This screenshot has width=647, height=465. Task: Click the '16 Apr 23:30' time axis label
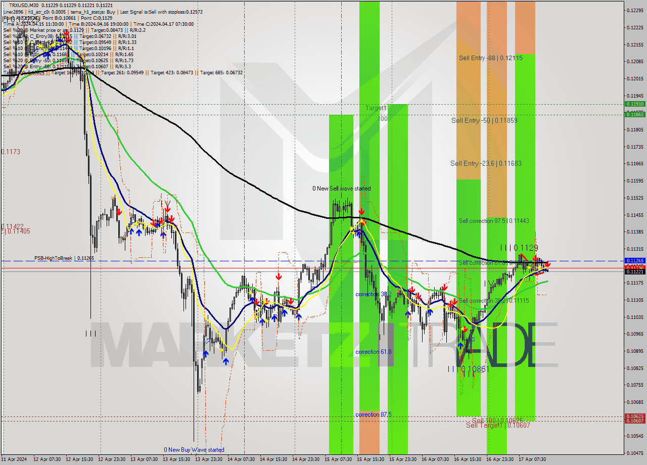500,459
